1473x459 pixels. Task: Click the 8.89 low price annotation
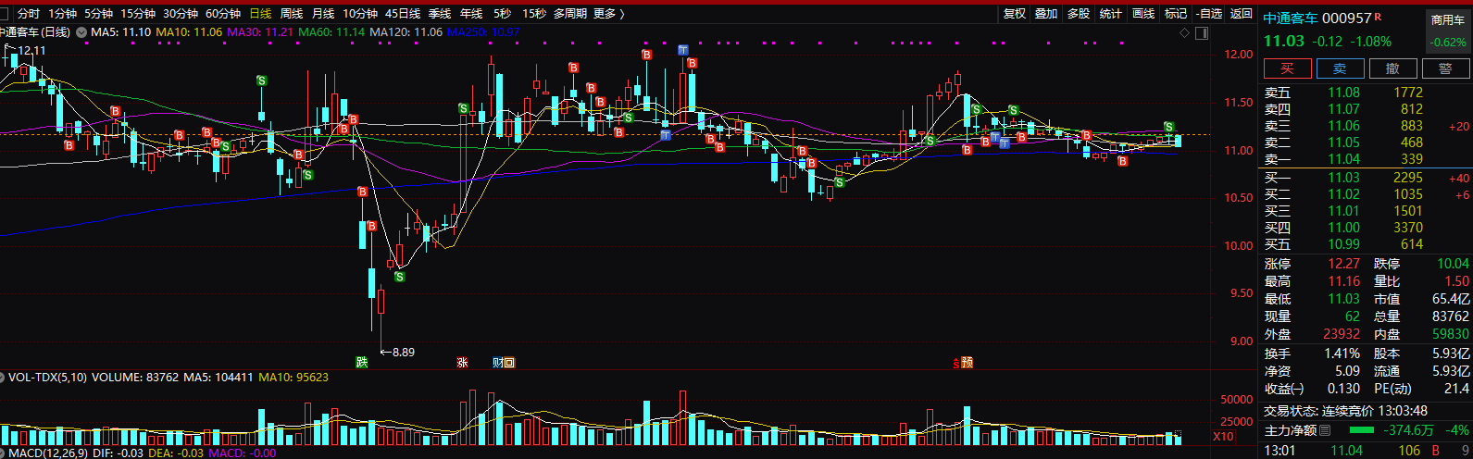tap(398, 352)
